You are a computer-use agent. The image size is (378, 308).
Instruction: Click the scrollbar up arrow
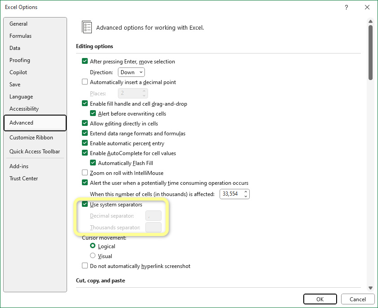370,22
